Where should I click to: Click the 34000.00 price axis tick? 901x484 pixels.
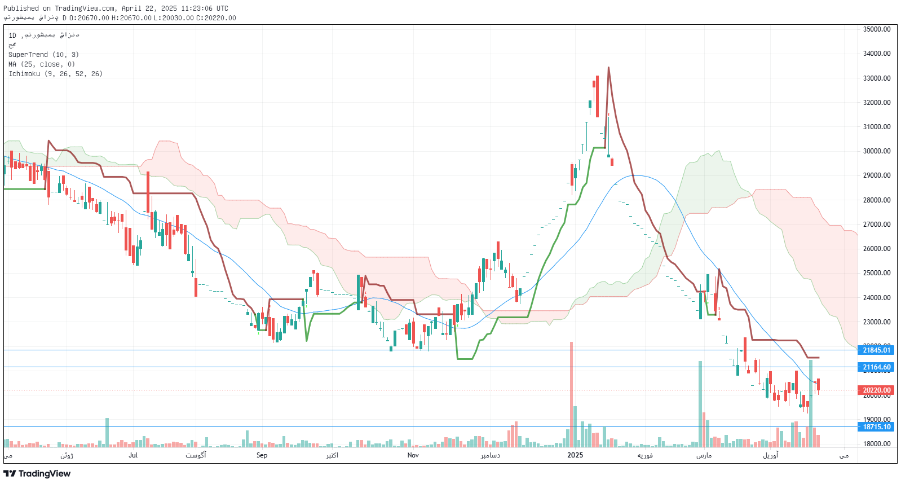pos(877,54)
